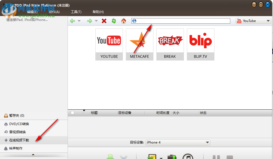The width and height of the screenshot is (273, 159).
Task: Sort list by 状态 column
Action: [x=203, y=113]
